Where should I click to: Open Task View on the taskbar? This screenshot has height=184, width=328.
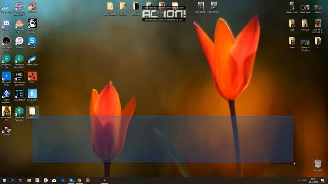pyautogui.click(x=20, y=180)
